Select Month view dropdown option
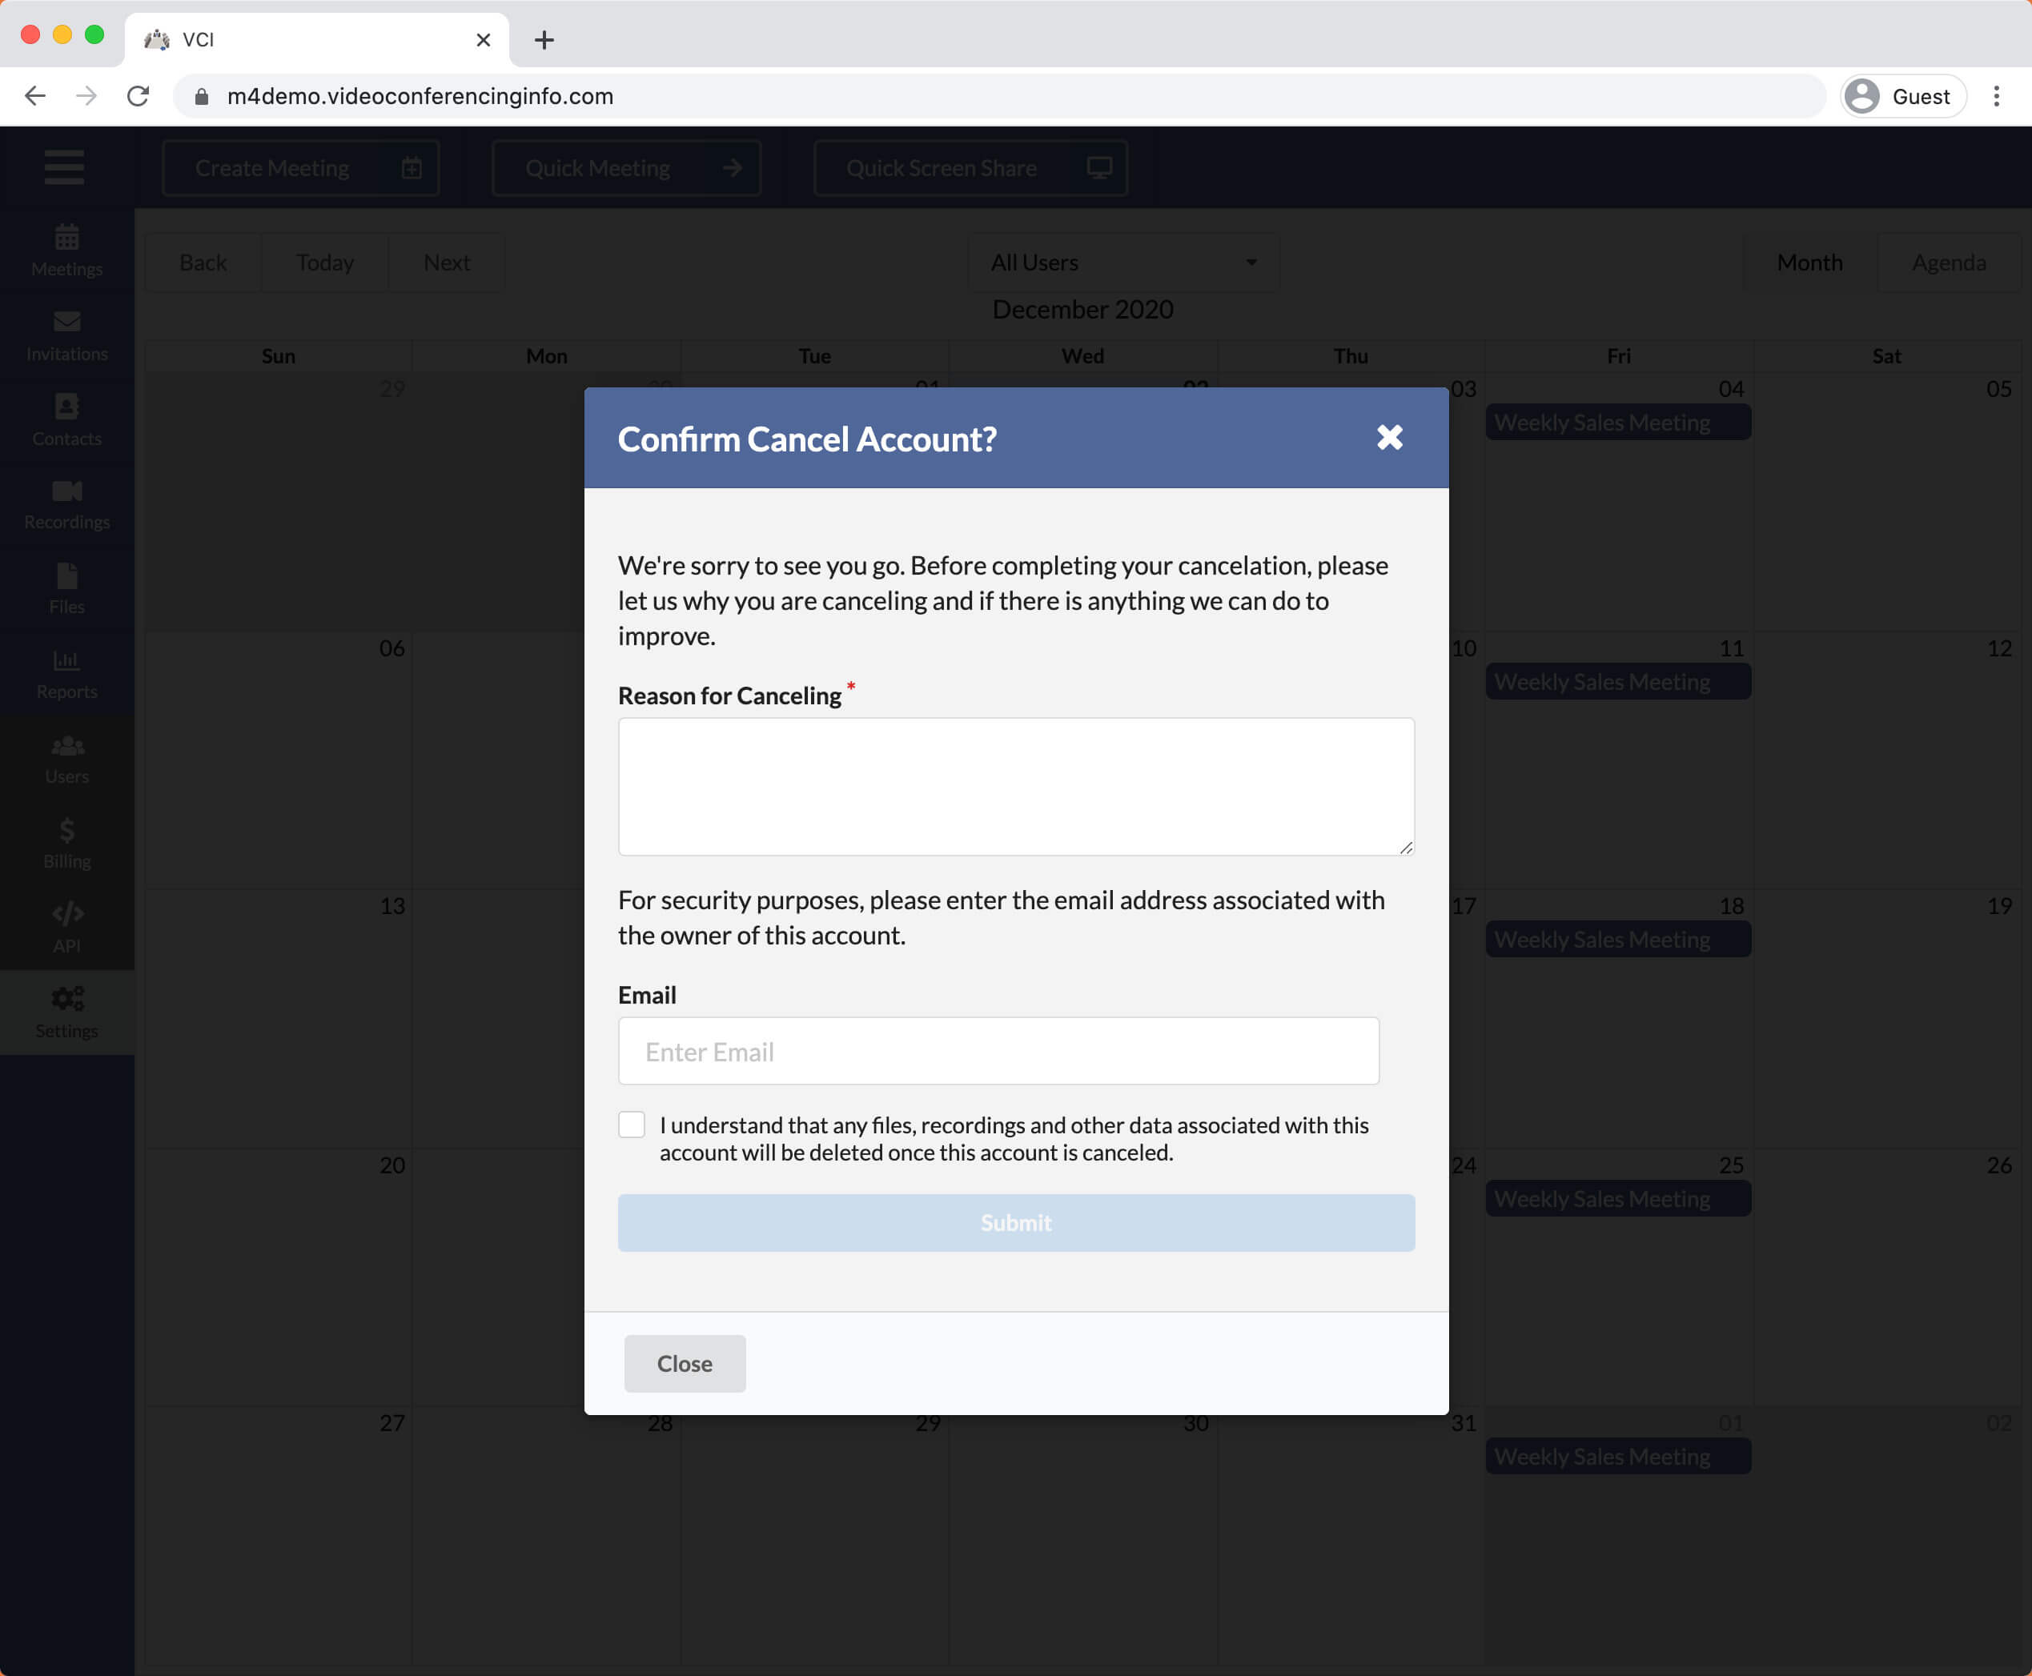The image size is (2032, 1676). pos(1809,260)
